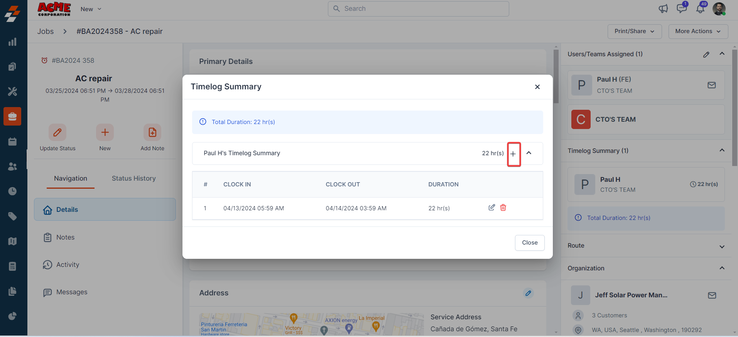
Task: Delete the timelog entry trash icon
Action: tap(503, 208)
